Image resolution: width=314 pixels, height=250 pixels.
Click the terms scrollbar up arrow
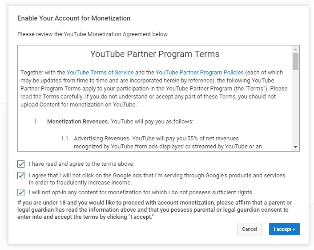tap(295, 49)
